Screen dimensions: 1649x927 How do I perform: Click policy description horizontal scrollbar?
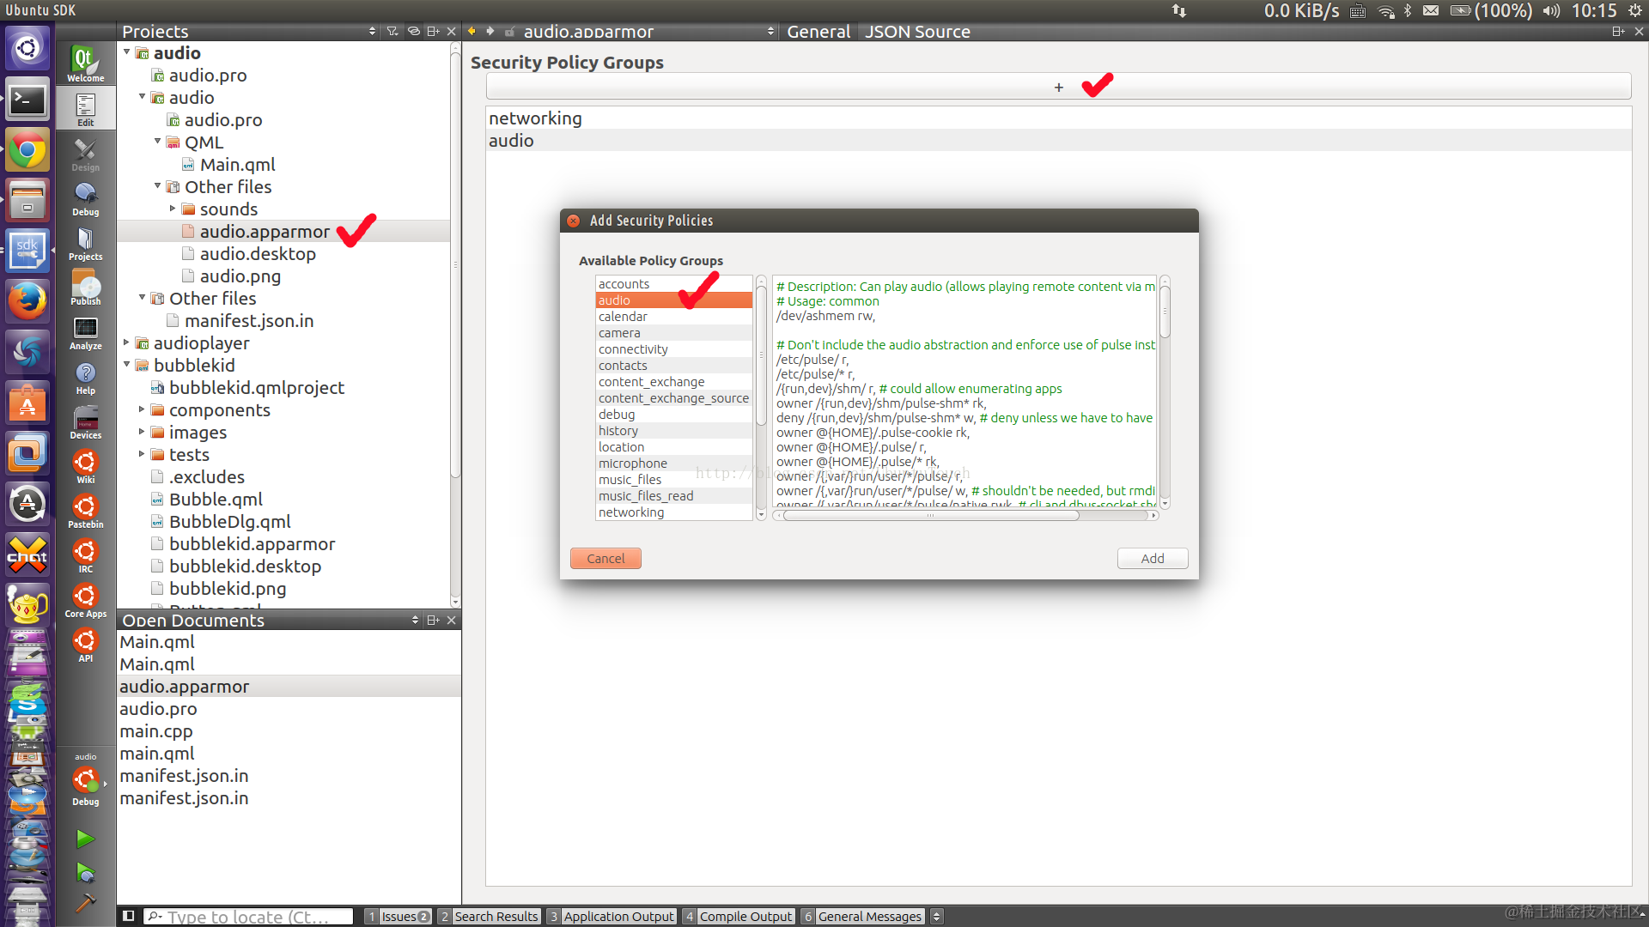click(930, 516)
